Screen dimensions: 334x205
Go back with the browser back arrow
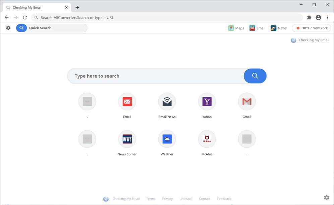click(x=7, y=17)
